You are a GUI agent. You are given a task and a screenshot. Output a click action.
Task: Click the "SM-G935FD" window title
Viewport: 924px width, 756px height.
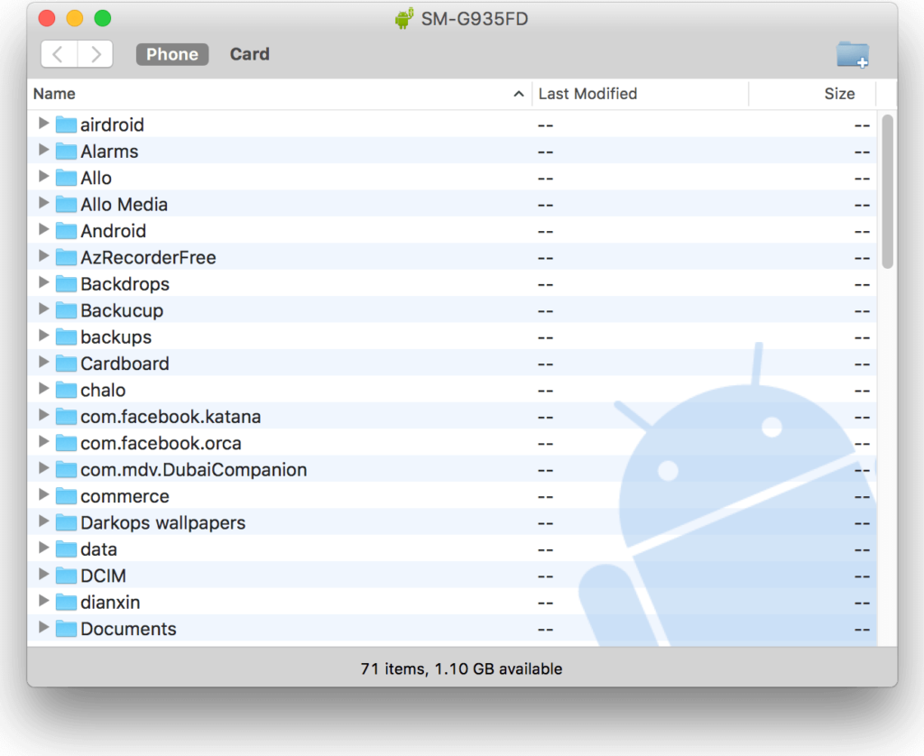(x=475, y=19)
